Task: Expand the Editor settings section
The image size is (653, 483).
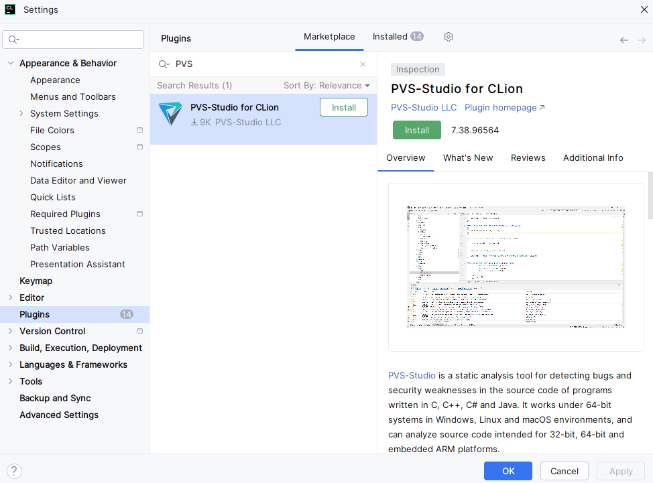Action: (x=10, y=297)
